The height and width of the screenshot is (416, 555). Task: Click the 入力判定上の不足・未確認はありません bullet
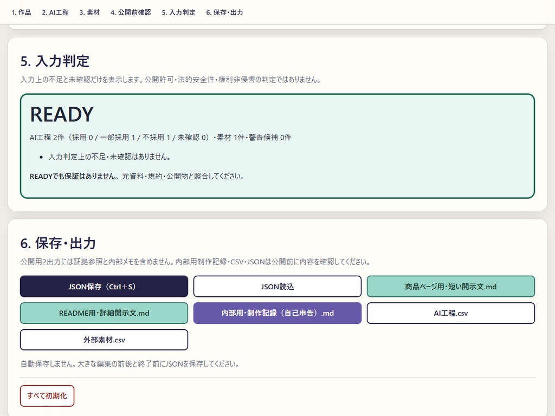tap(109, 157)
